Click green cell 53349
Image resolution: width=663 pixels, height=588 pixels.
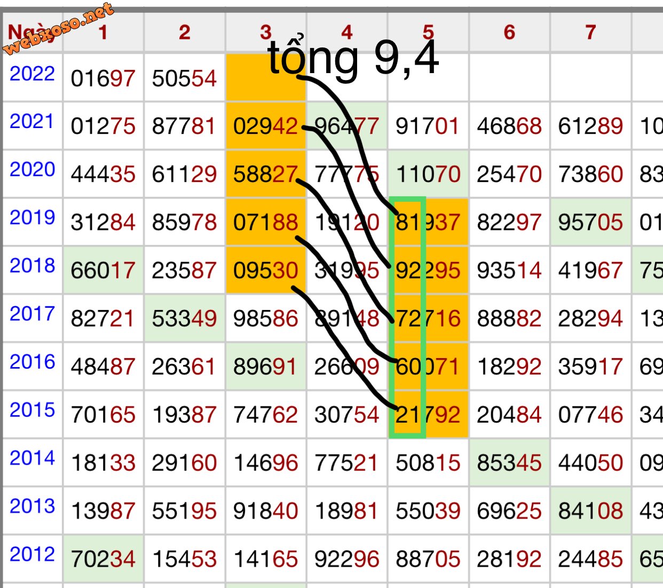coord(184,319)
